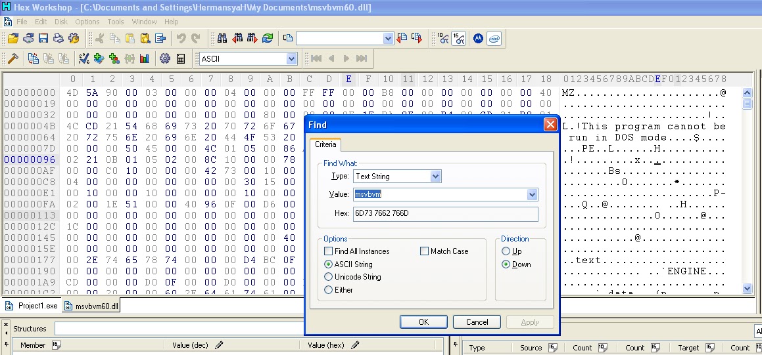This screenshot has width=762, height=355.
Task: Click the Print icon in the toolbar
Action: (x=59, y=38)
